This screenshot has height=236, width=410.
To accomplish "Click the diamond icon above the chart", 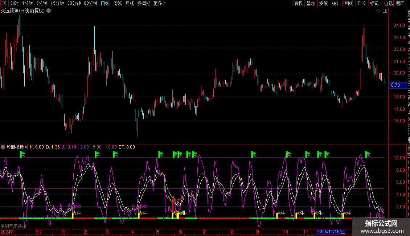I will coord(378,11).
